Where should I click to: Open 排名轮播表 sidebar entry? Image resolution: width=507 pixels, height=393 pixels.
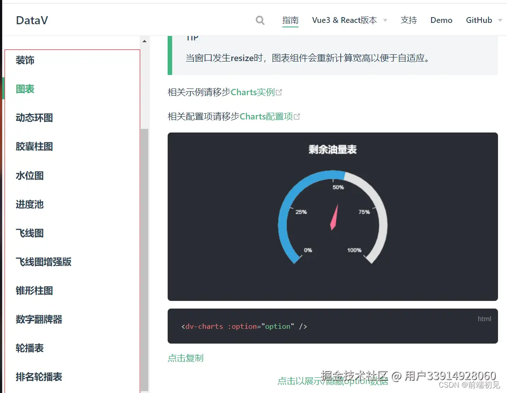39,377
